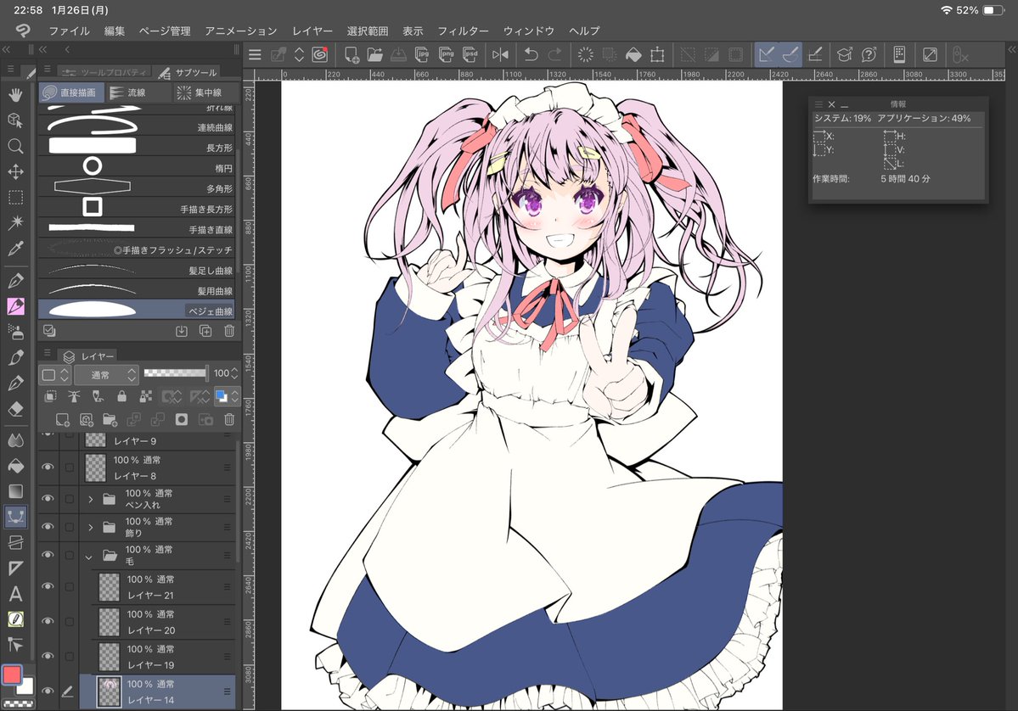Hide レイヤー 20 with eye icon
The height and width of the screenshot is (711, 1018).
48,621
